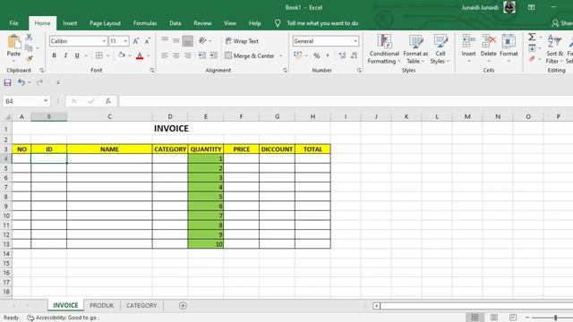Select the Format Painter brush icon
Screen dimensions: 573x322
30,58
